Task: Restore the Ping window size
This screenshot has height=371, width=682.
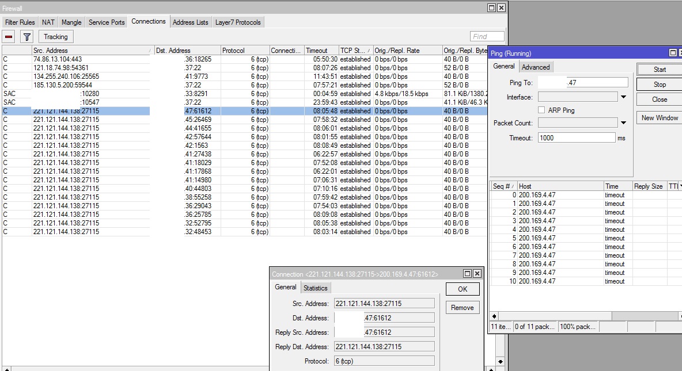Action: point(672,53)
